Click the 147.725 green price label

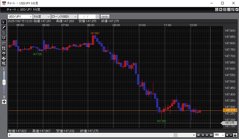(37, 54)
